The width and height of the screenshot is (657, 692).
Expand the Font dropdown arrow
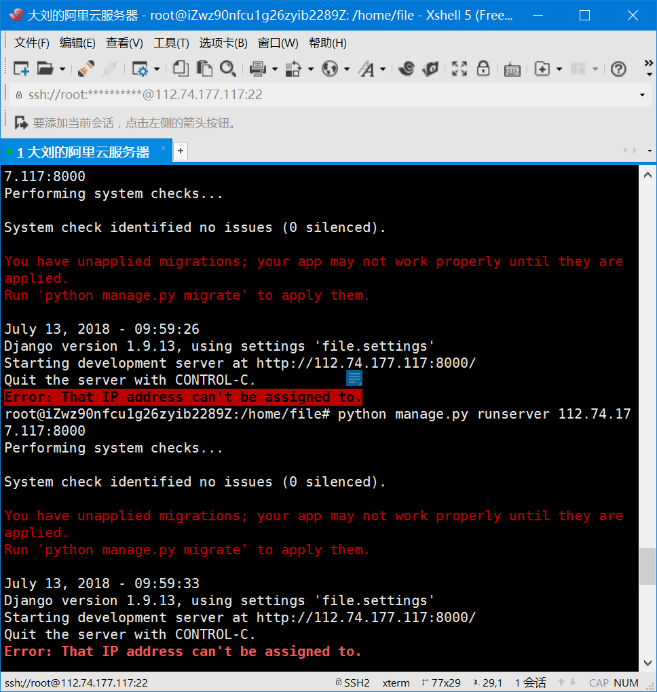tap(383, 69)
